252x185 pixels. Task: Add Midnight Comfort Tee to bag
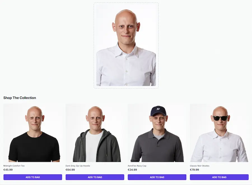point(33,177)
